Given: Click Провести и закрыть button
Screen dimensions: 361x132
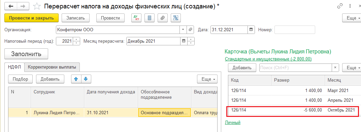Looking at the screenshot, I should click(x=32, y=18).
